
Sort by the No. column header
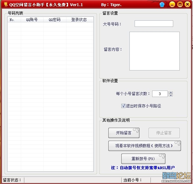tap(14, 20)
